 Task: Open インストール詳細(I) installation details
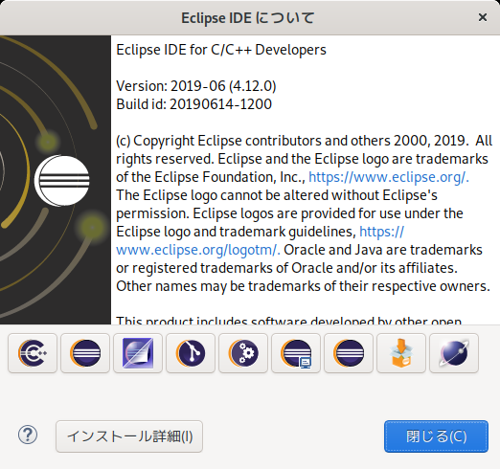(129, 436)
